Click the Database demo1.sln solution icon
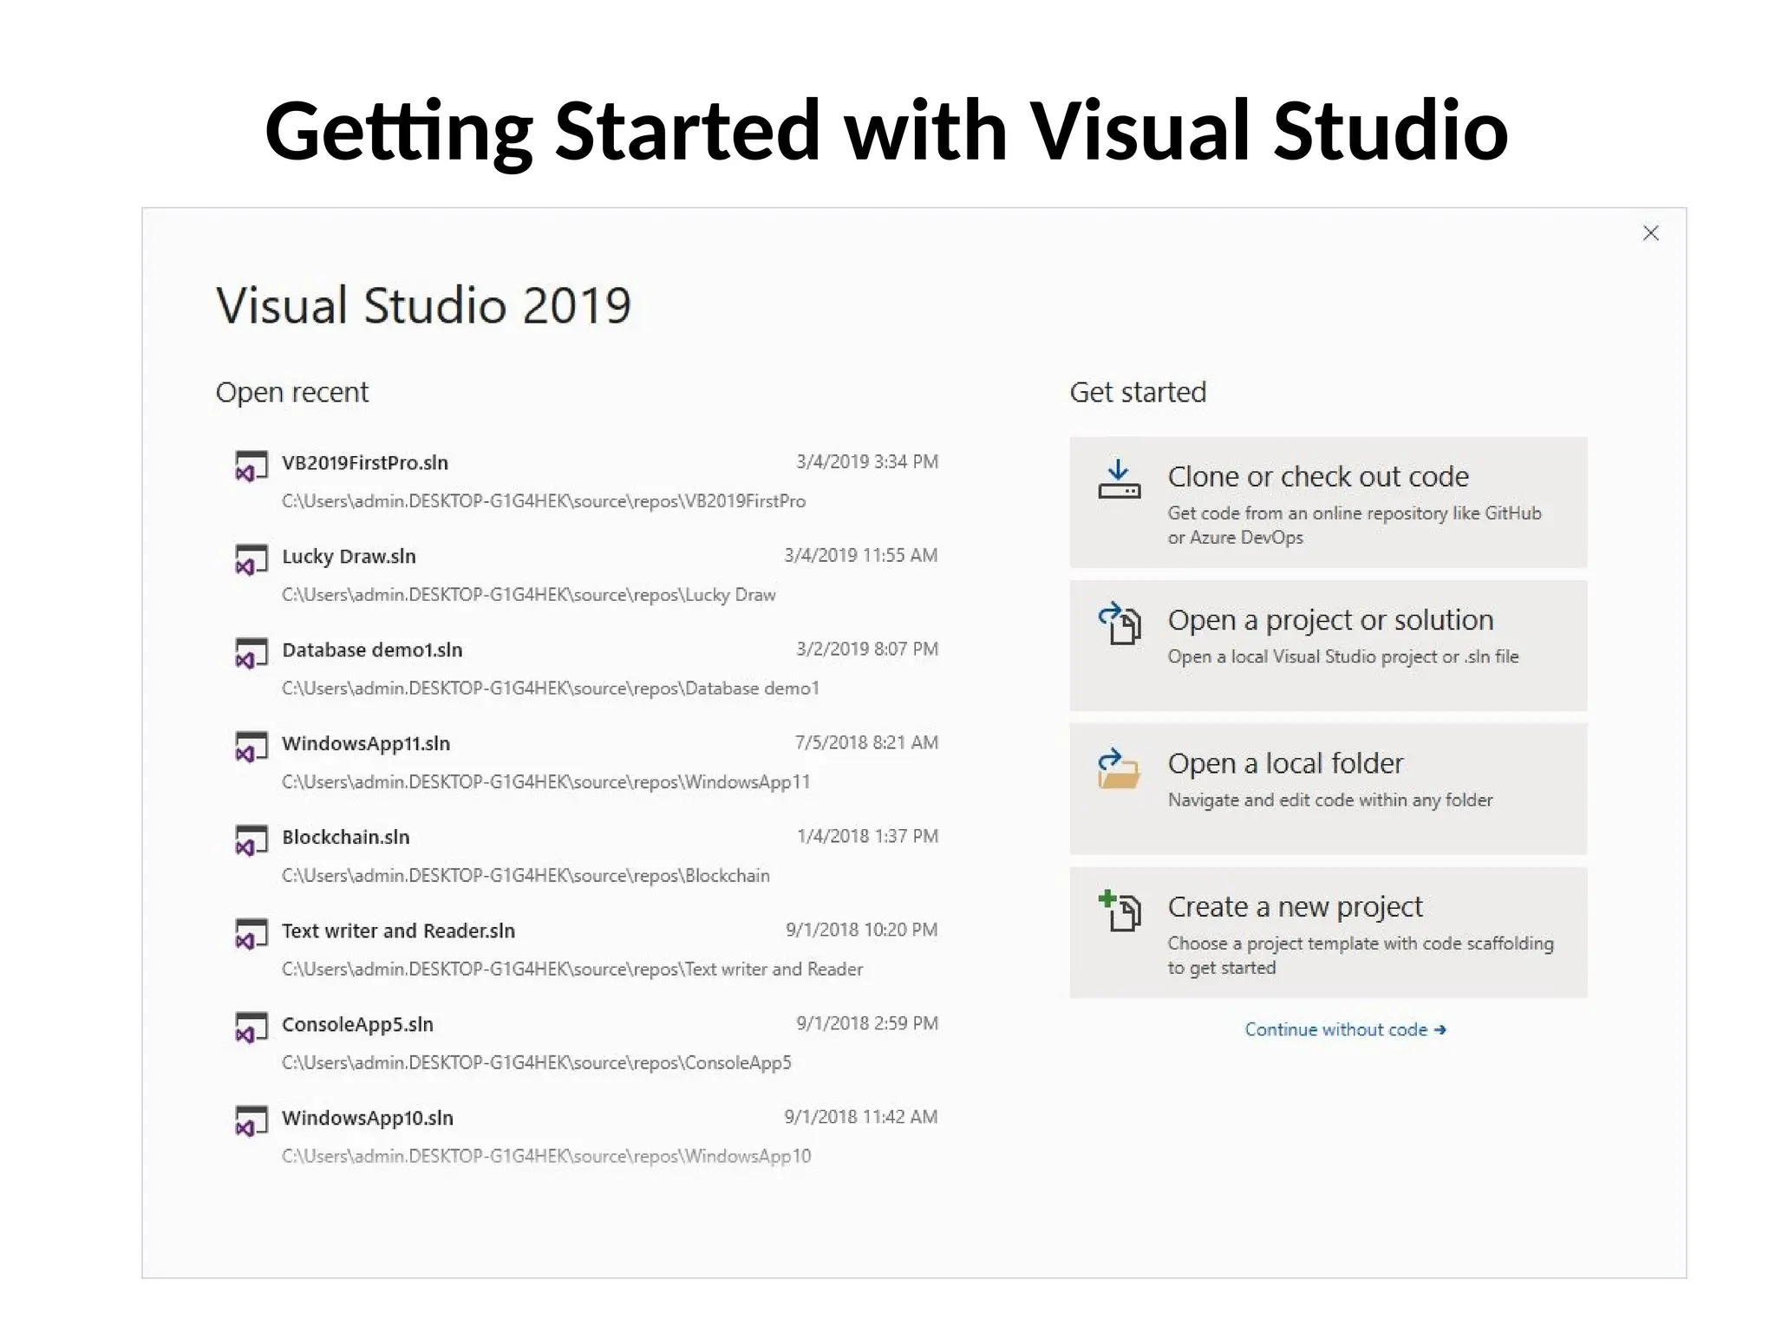1776x1332 pixels. 251,653
